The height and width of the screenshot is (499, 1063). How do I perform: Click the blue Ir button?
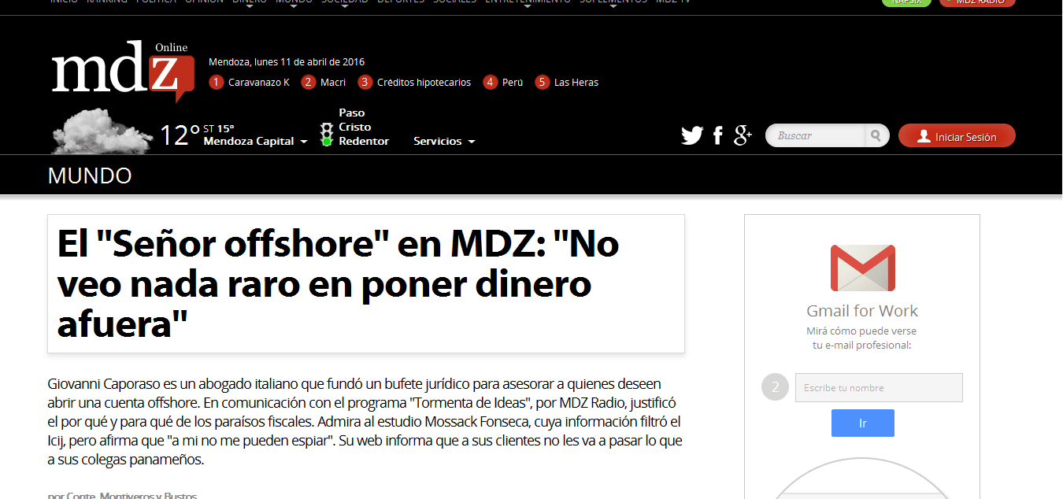point(863,423)
